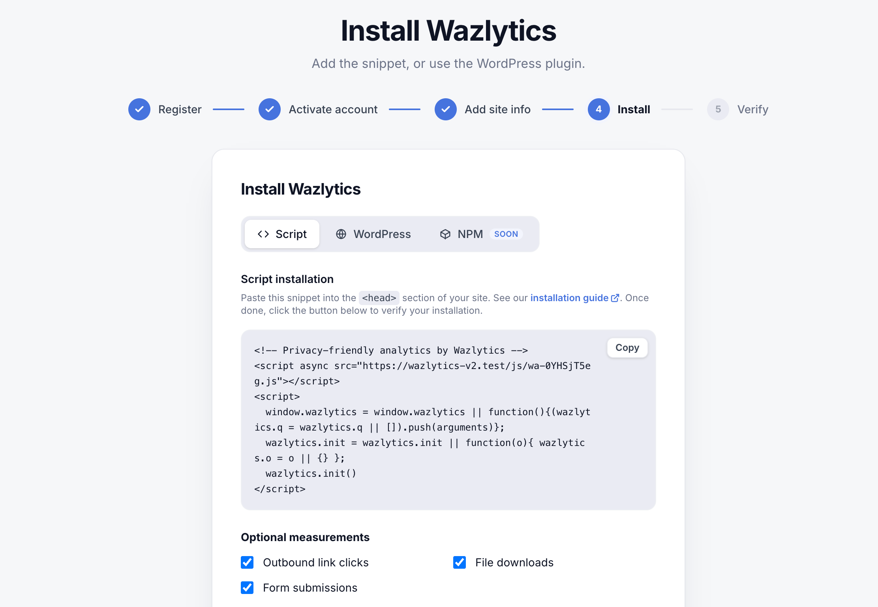Click the code brackets icon on Script tab

point(263,234)
